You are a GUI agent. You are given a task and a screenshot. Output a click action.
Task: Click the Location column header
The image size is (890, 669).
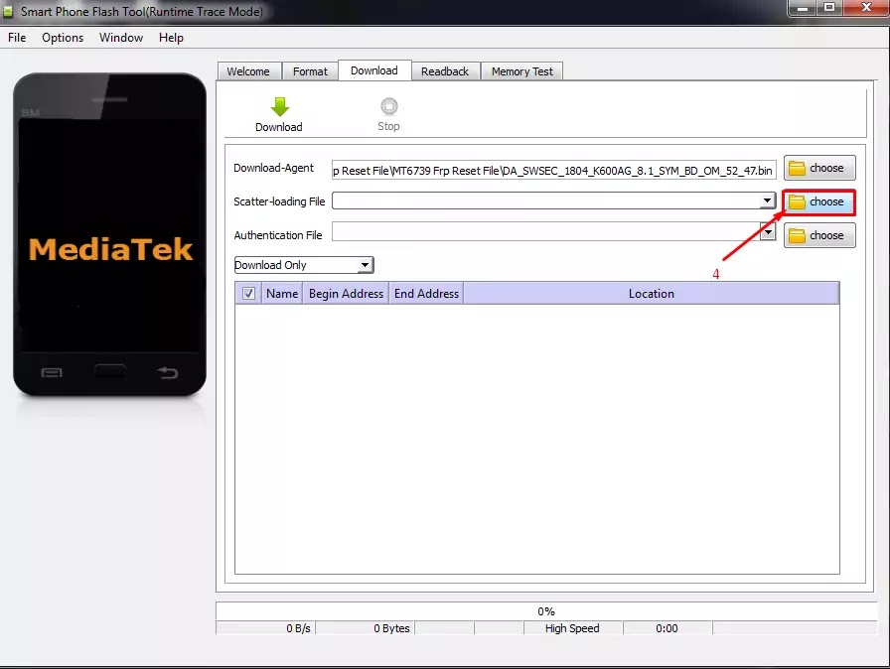coord(651,293)
